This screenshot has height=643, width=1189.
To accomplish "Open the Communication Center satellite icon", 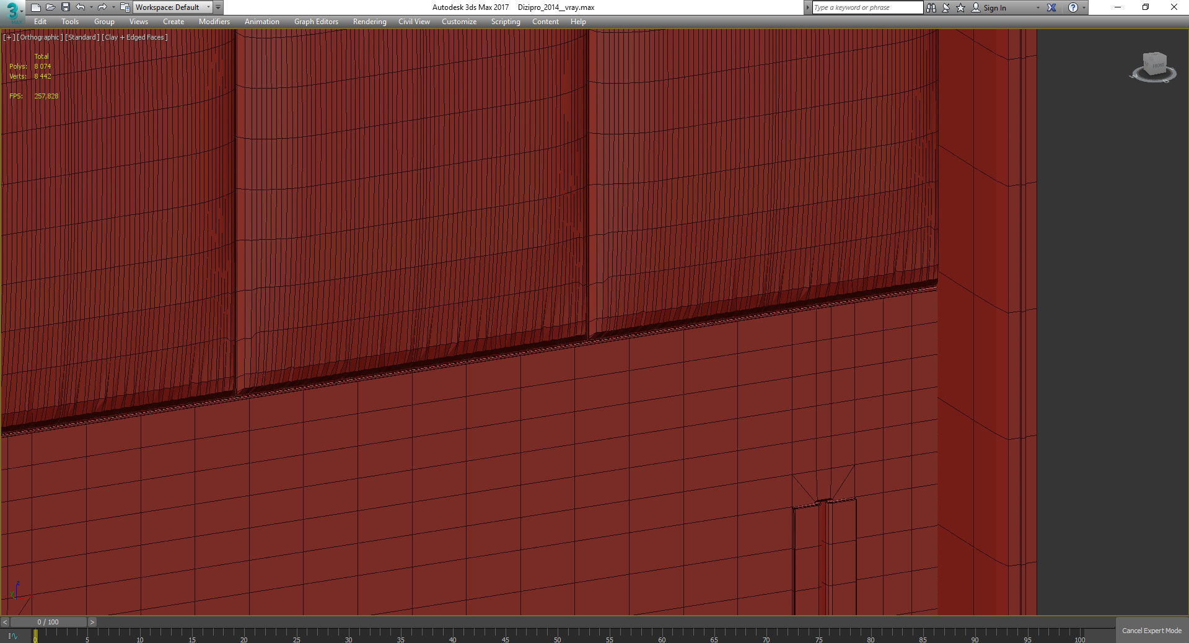I will [x=946, y=7].
